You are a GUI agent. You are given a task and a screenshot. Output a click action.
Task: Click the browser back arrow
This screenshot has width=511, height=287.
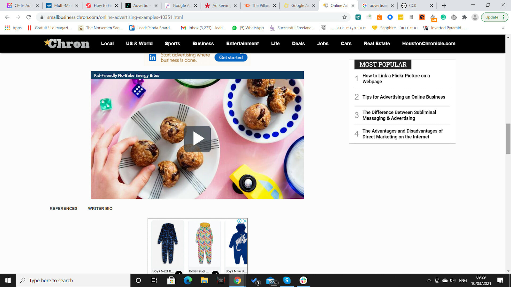(x=7, y=17)
